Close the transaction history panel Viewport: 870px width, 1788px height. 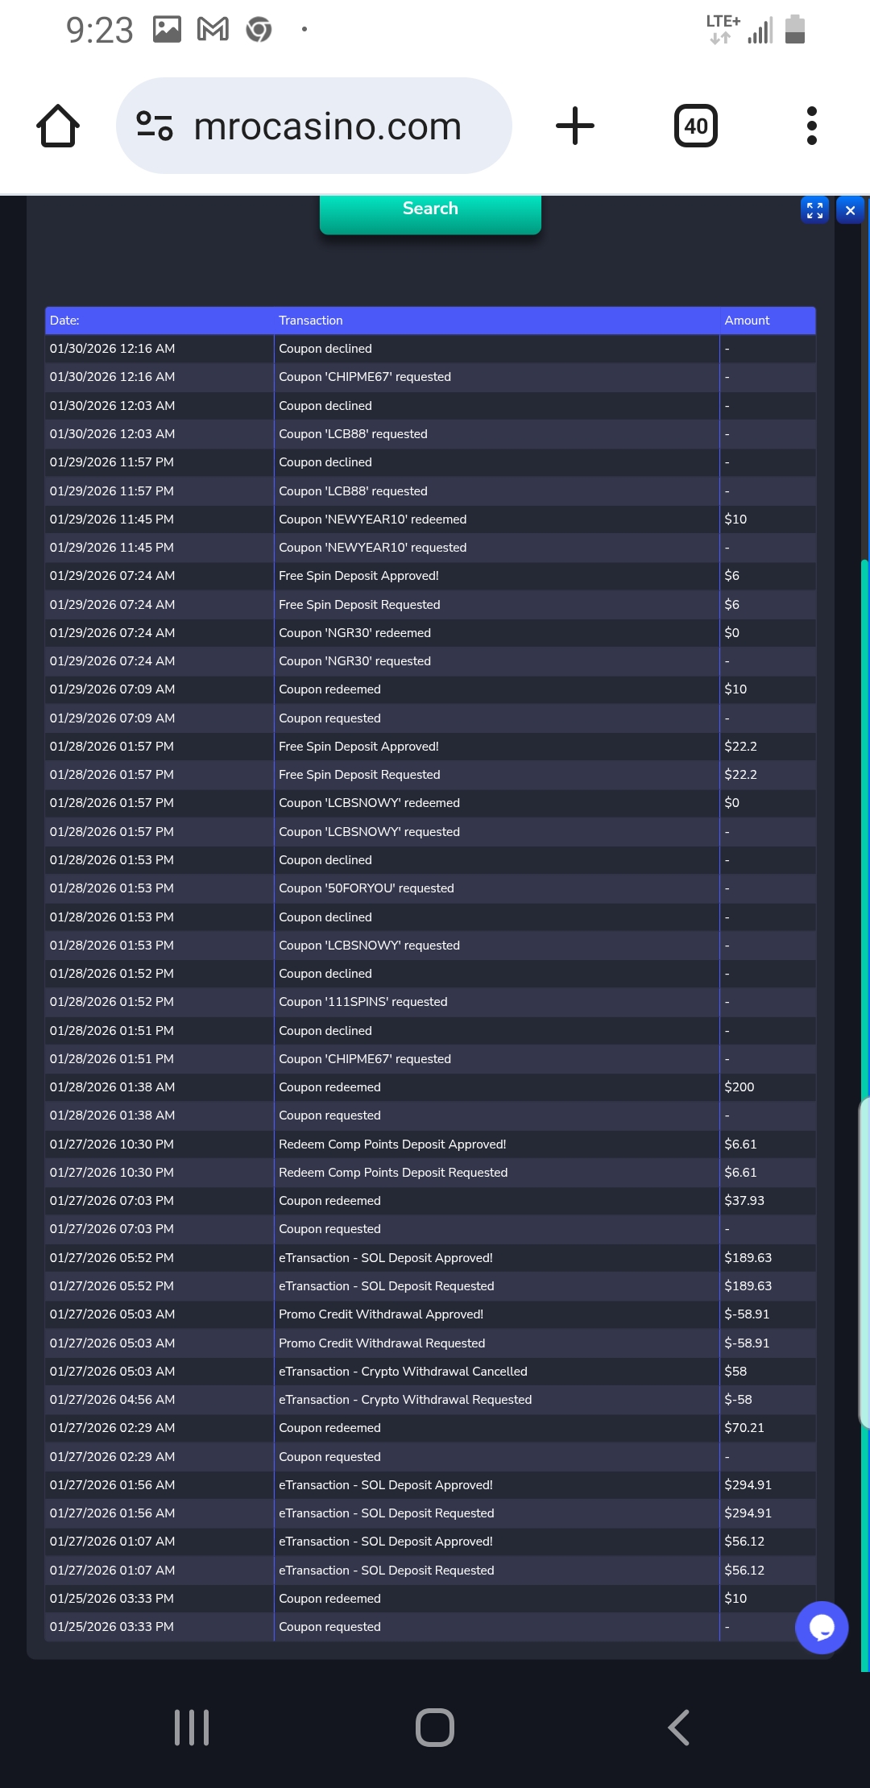coord(850,210)
